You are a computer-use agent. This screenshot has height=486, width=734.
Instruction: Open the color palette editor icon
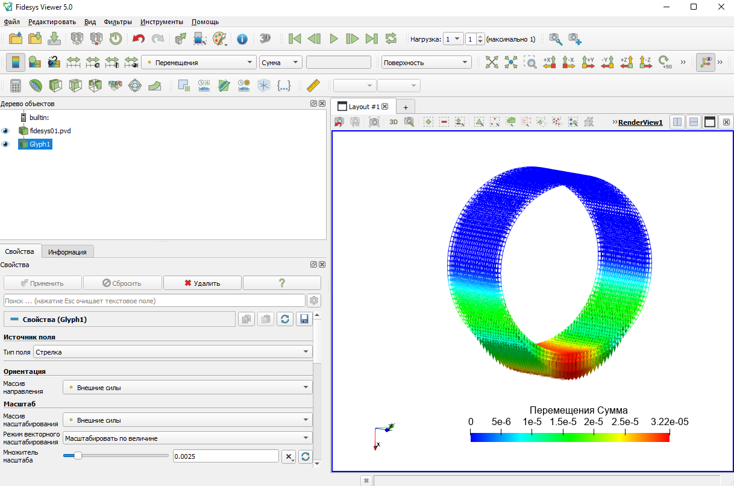(x=220, y=39)
